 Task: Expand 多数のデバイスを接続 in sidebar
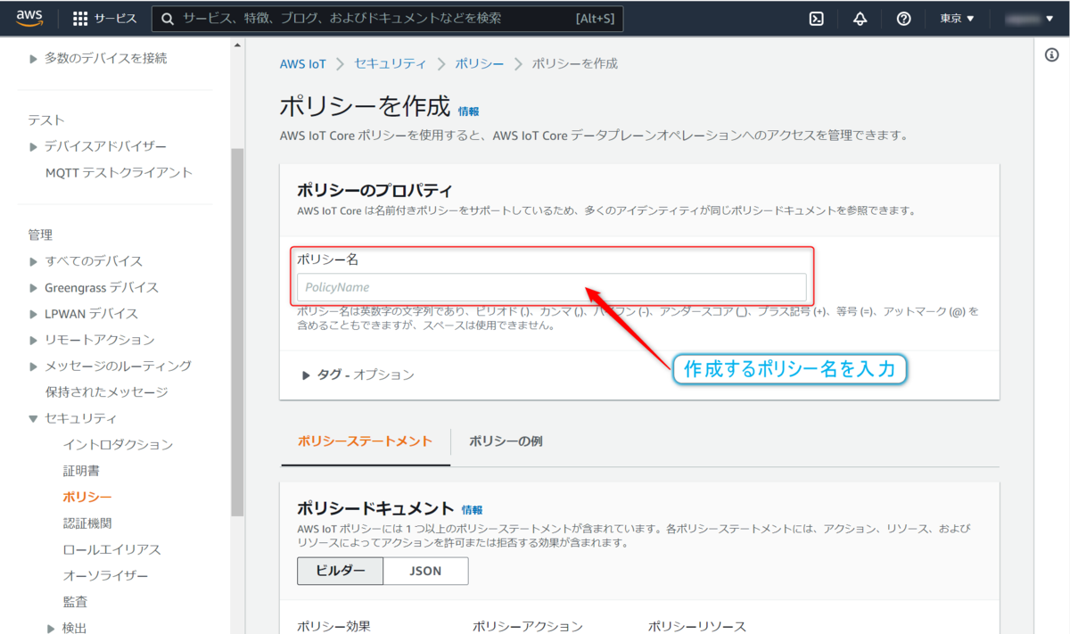(33, 59)
